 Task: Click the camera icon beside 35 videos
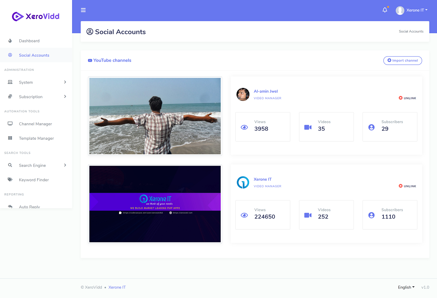click(308, 127)
